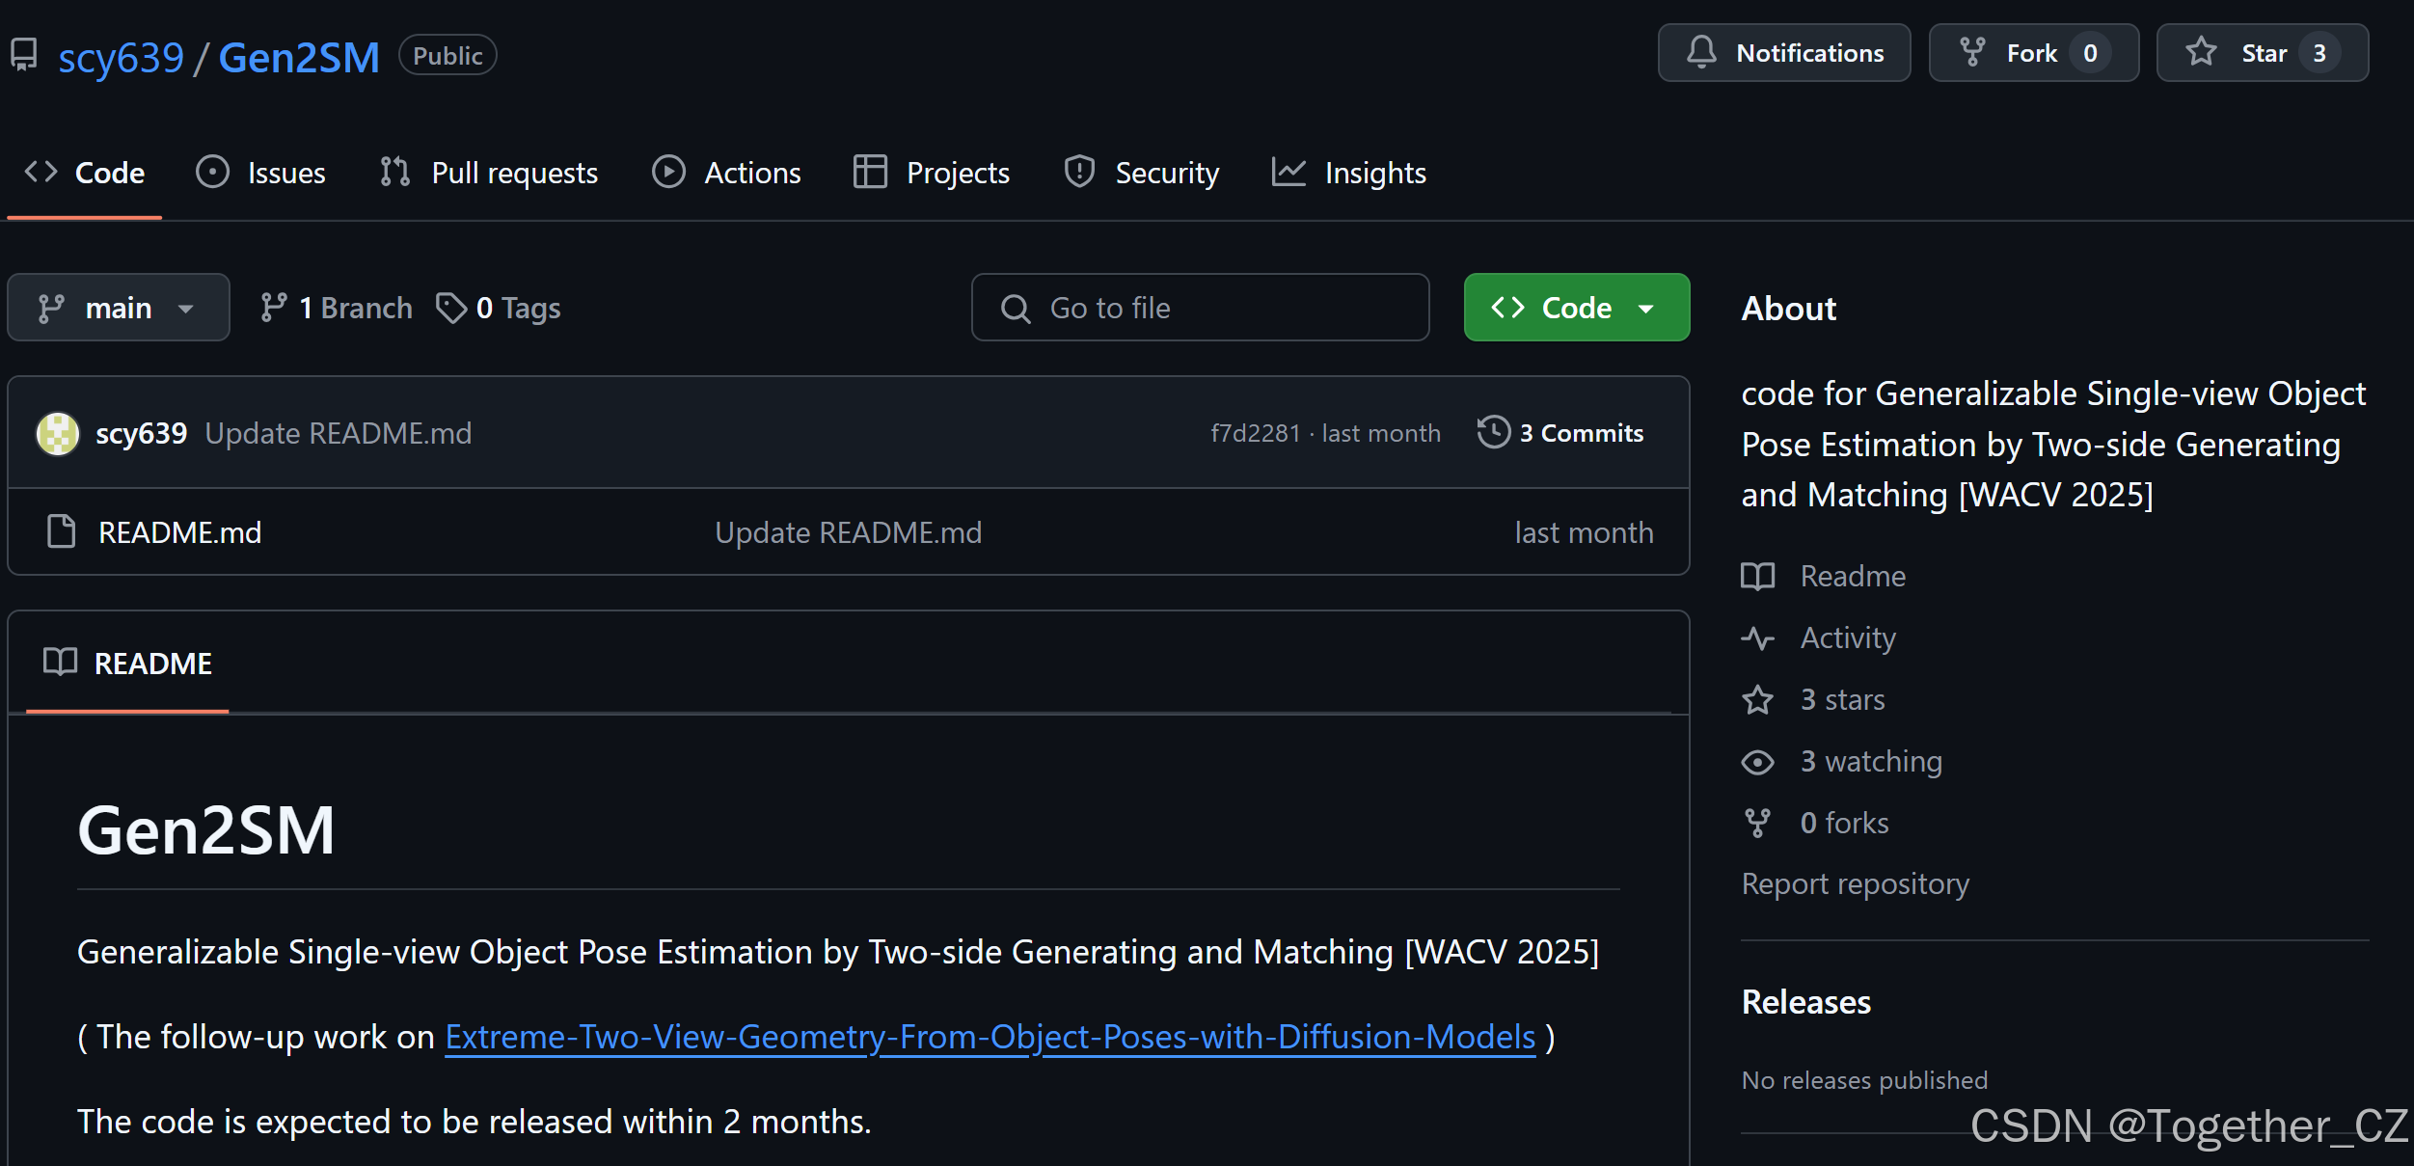This screenshot has height=1166, width=2414.
Task: Click the Fork icon button
Action: click(x=1972, y=52)
